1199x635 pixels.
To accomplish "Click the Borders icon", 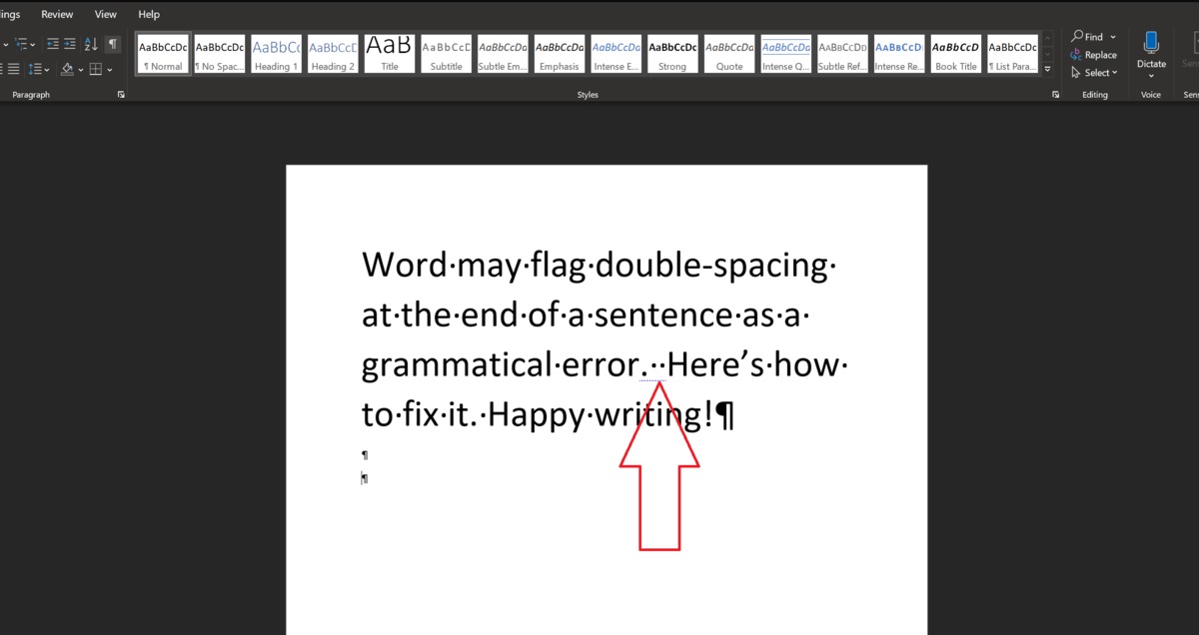I will (95, 69).
